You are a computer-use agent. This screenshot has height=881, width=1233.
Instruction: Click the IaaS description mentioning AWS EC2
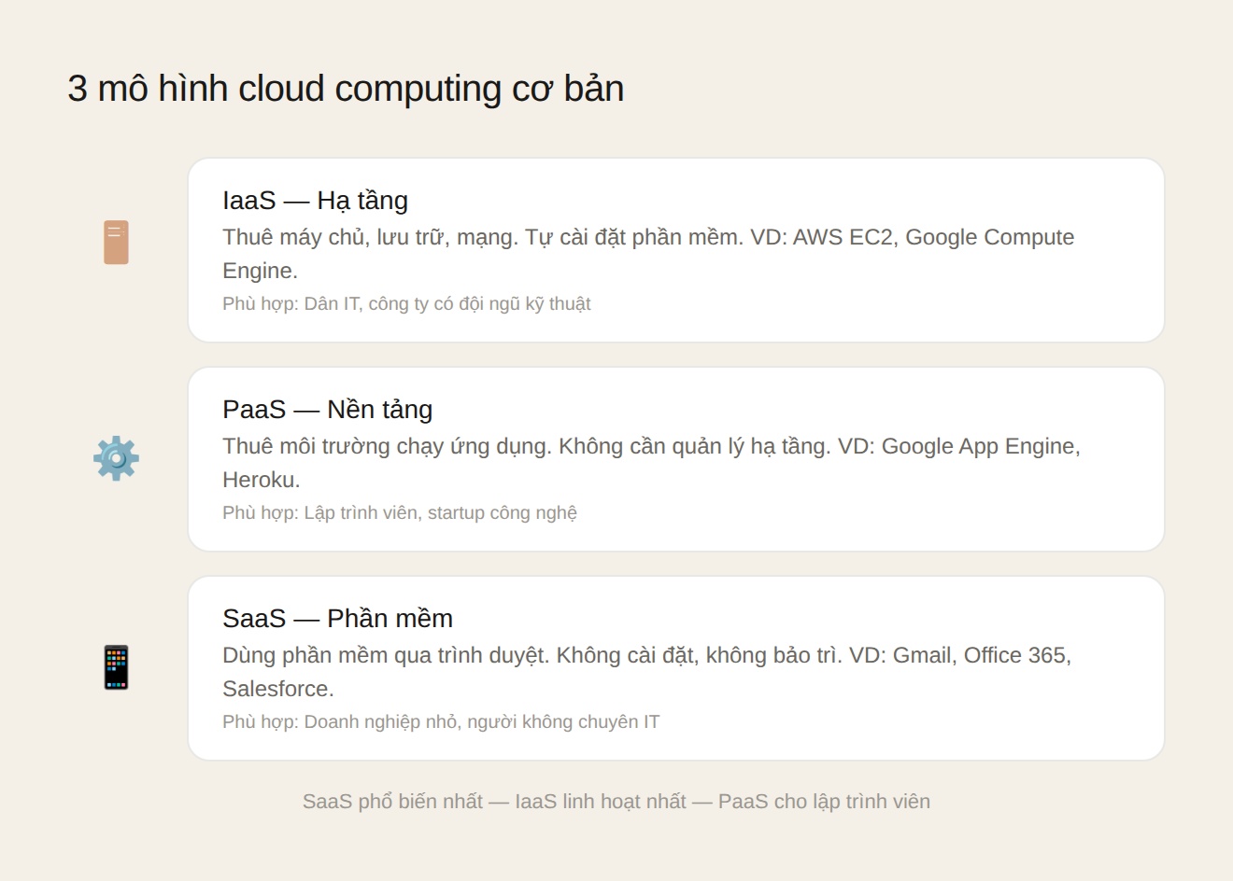pos(648,254)
